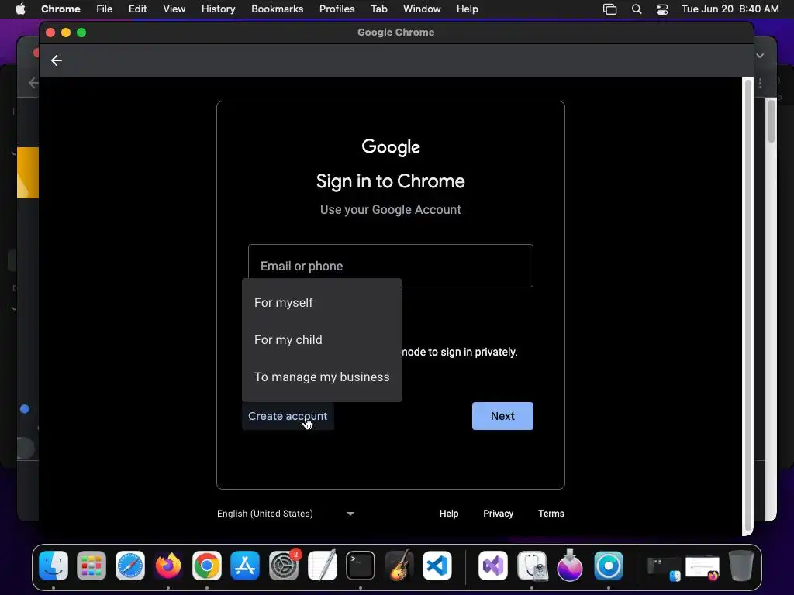Open the Privacy link
Viewport: 794px width, 595px height.
tap(499, 514)
